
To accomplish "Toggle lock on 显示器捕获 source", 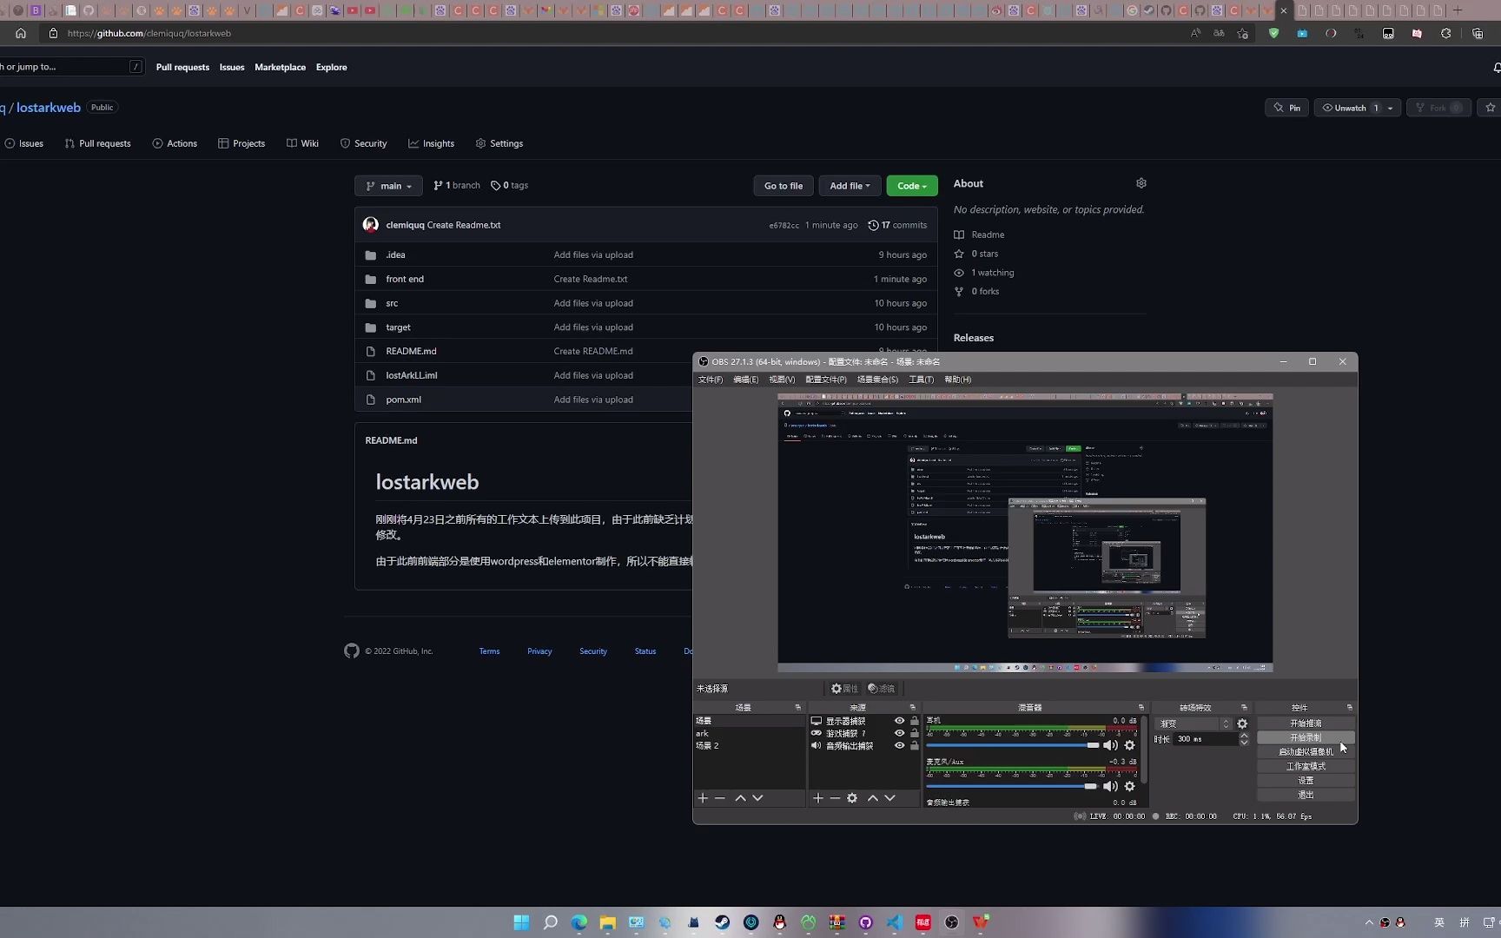I will (x=914, y=721).
